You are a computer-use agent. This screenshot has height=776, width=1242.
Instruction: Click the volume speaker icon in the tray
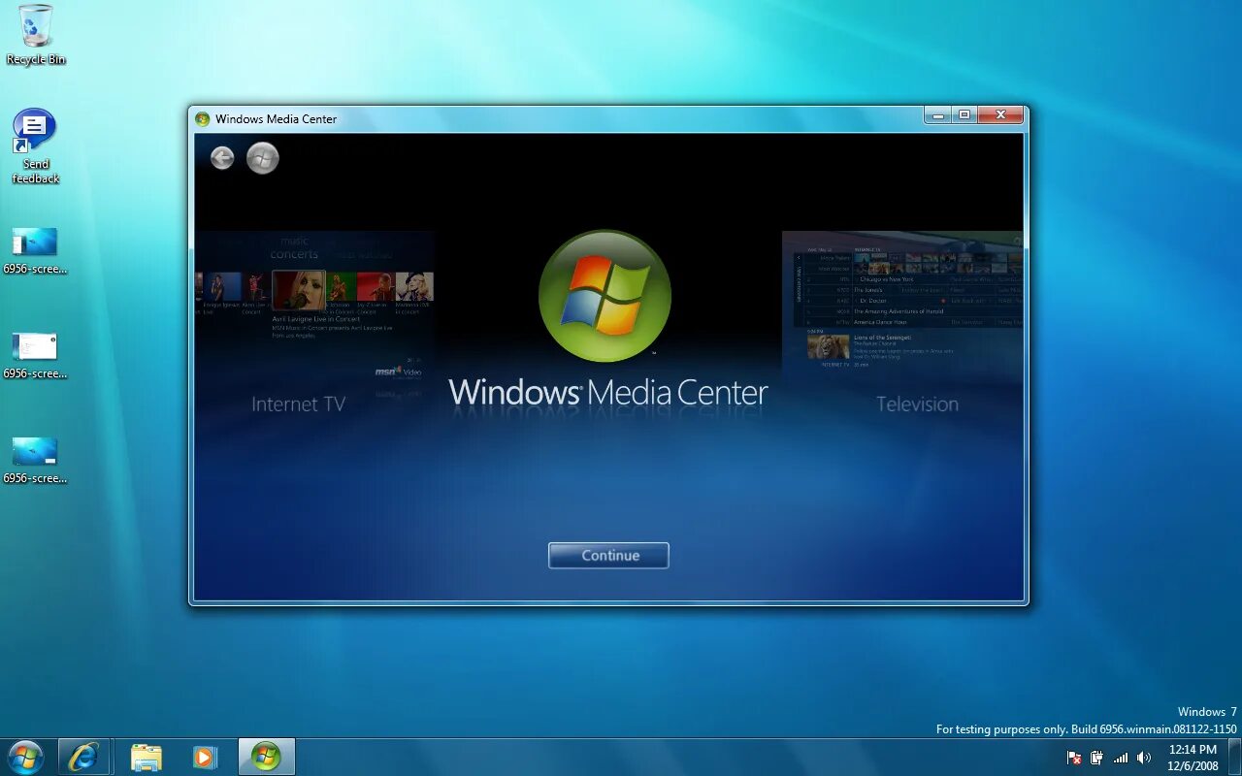tap(1144, 758)
